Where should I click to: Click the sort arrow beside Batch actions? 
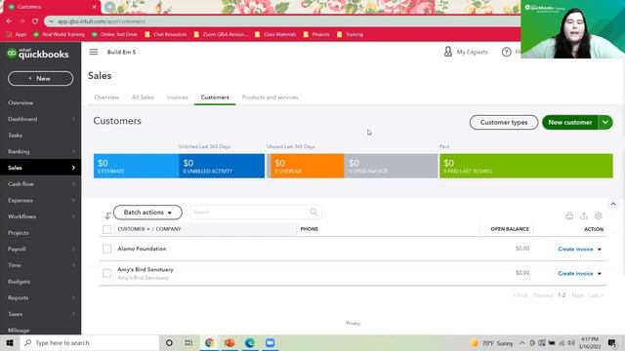[x=107, y=215]
